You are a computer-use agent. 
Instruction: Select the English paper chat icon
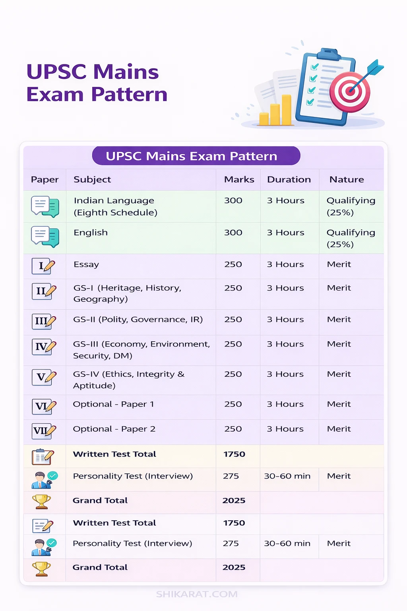point(45,238)
